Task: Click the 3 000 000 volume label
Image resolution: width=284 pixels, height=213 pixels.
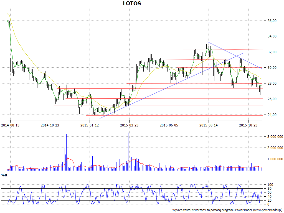Action: (x=275, y=137)
